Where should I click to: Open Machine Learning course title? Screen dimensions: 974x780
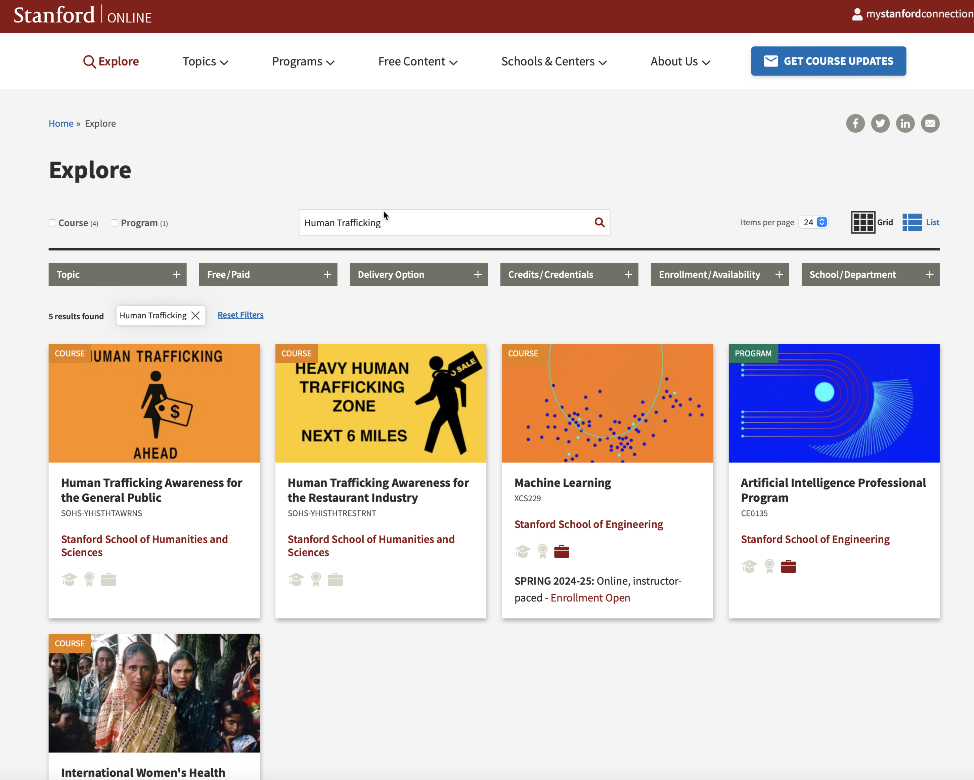pyautogui.click(x=563, y=483)
